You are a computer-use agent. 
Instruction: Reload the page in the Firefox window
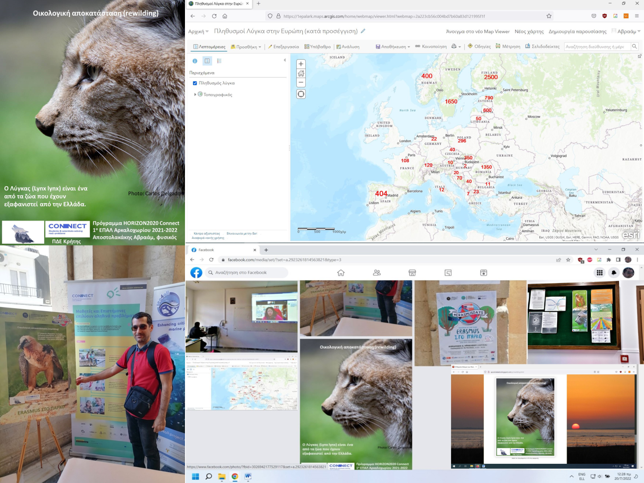tap(214, 16)
